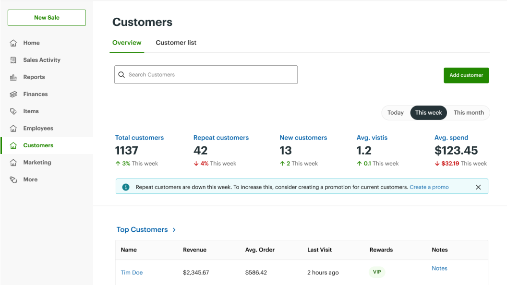Click the Total customers metric label
The height and width of the screenshot is (285, 507).
pos(139,138)
